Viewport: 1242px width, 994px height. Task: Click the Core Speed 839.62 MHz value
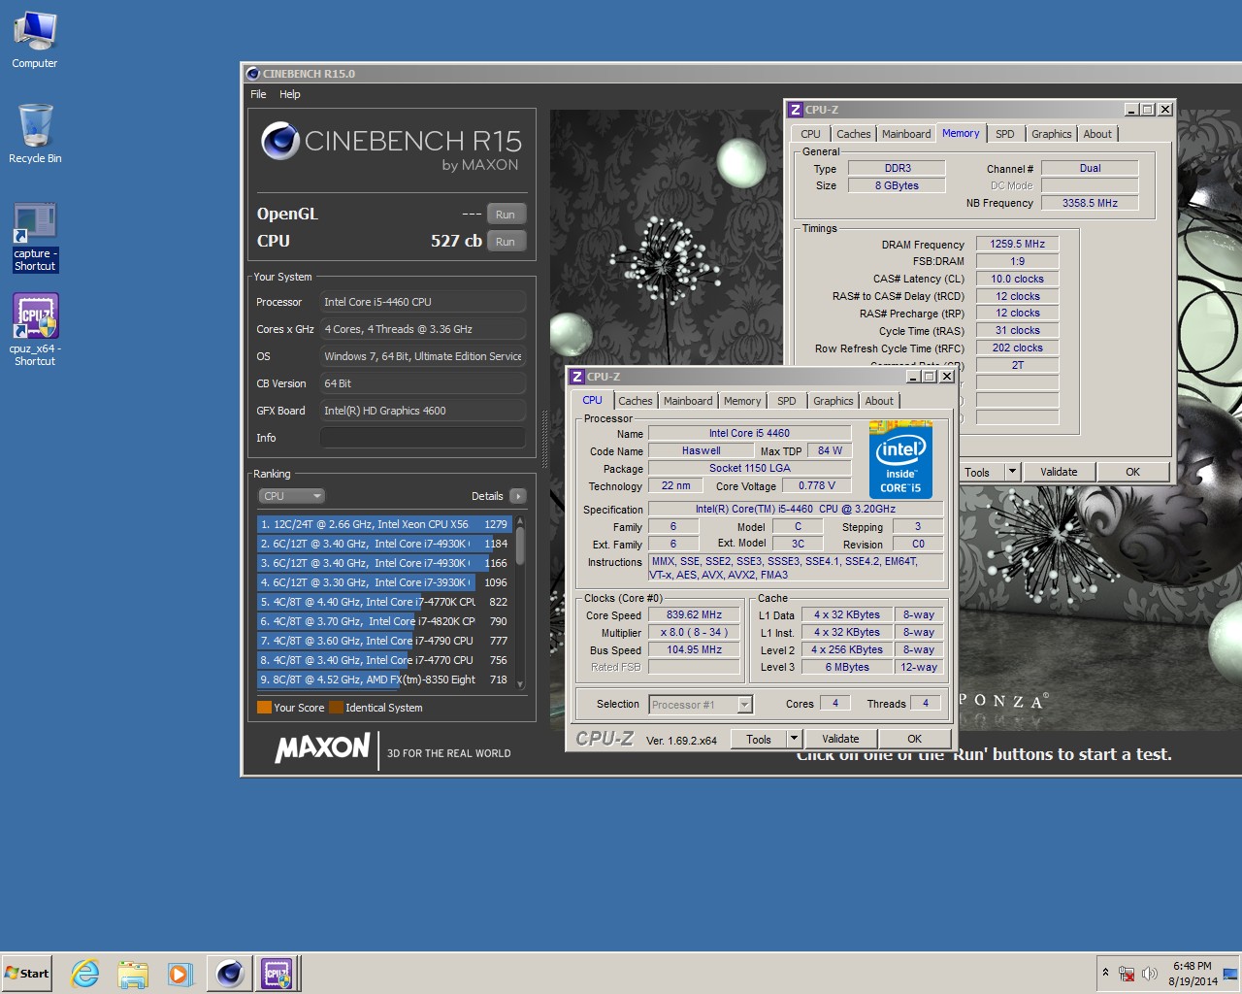click(694, 615)
